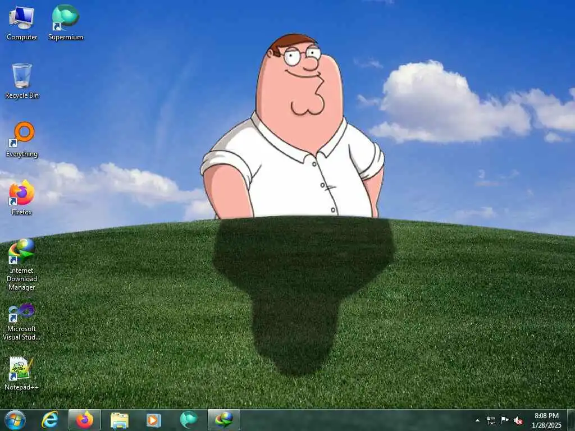Click the "Recycle Bin" label text
Image resolution: width=575 pixels, height=431 pixels.
point(22,95)
